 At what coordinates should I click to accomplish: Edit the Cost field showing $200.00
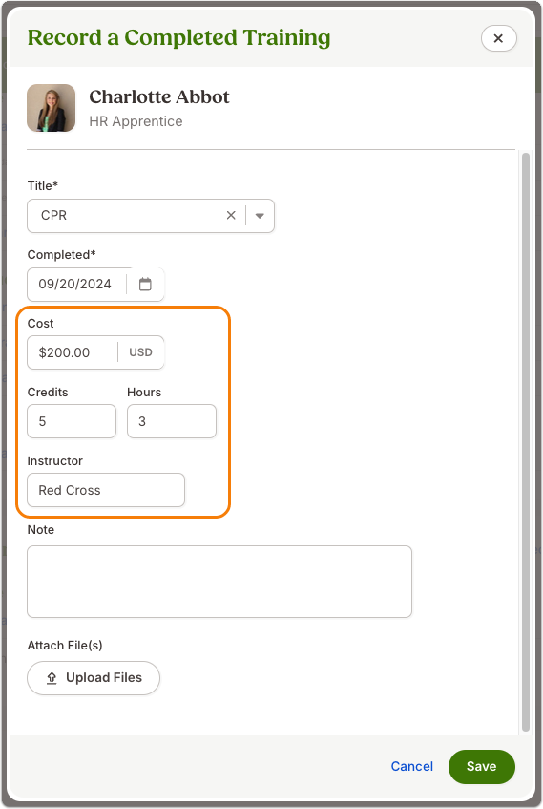coord(73,352)
